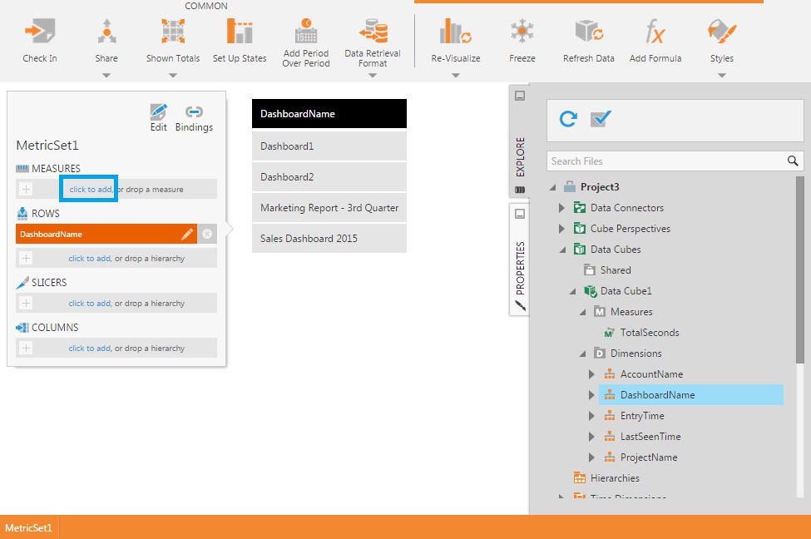Open the PROPERTIES side tab
The image size is (811, 539).
pos(520,269)
